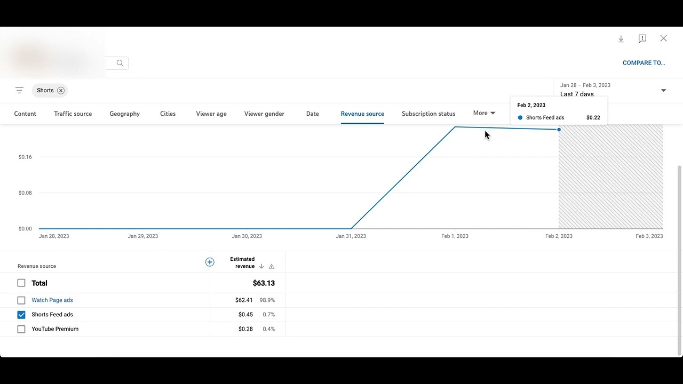683x384 pixels.
Task: Open the Watch Page ads link
Action: point(52,300)
